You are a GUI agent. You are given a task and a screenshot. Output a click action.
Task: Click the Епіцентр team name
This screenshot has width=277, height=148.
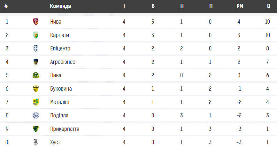tap(60, 48)
